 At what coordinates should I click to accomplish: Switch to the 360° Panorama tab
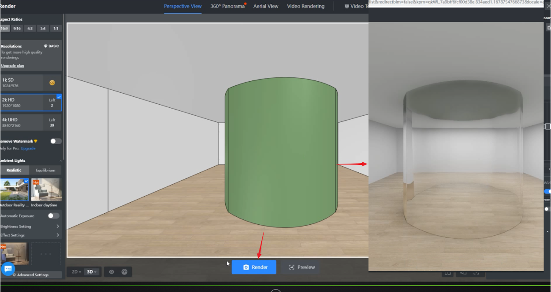[227, 6]
